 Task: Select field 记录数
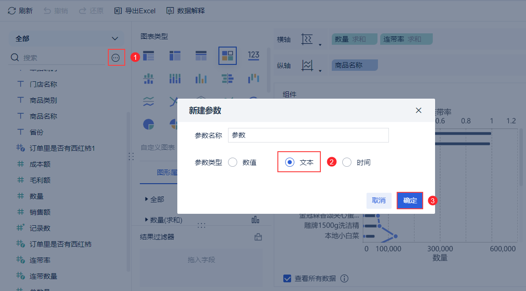(40, 228)
